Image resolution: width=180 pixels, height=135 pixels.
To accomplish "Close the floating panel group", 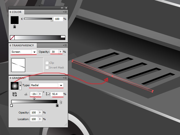I will 66,8.
